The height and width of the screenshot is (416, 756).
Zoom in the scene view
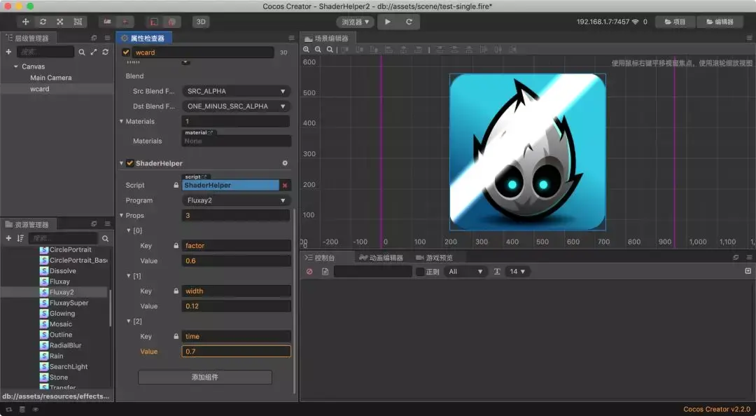[306, 49]
